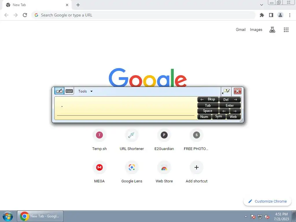
Task: Open the Web Store shortcut
Action: [x=164, y=172]
